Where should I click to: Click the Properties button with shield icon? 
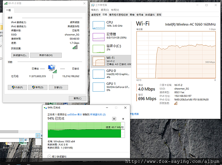pos(17,88)
